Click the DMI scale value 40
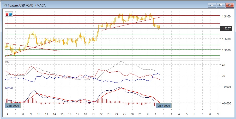 (x=223, y=65)
